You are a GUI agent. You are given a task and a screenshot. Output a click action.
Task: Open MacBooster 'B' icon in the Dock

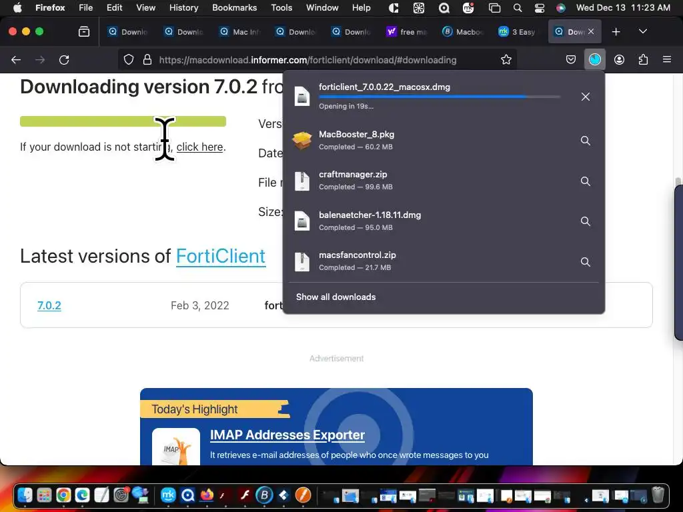point(264,495)
